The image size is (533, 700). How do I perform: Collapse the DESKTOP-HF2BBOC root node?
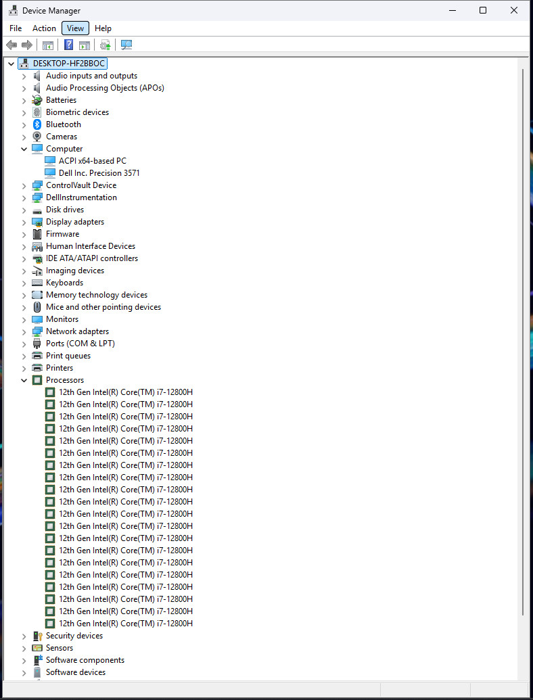11,64
